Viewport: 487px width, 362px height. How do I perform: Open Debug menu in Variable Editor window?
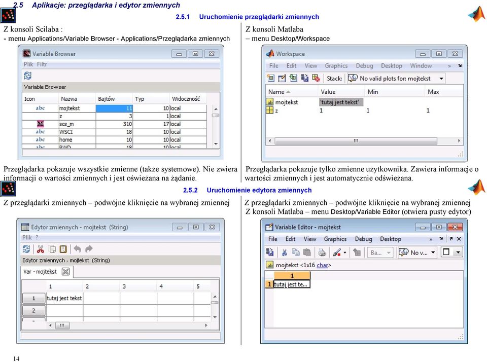point(363,239)
